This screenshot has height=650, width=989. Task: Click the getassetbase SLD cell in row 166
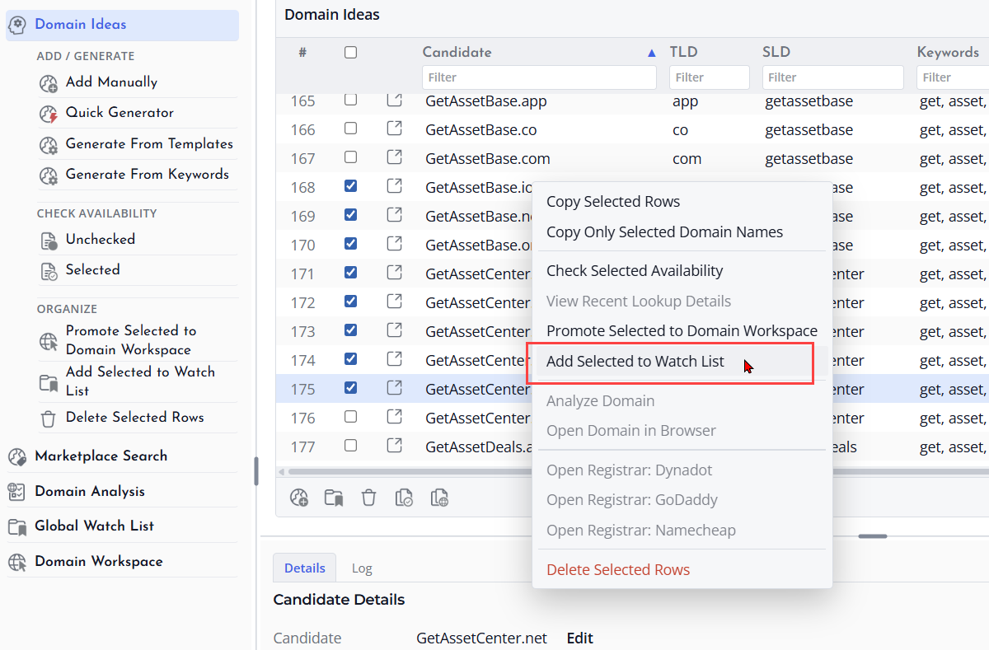click(809, 129)
